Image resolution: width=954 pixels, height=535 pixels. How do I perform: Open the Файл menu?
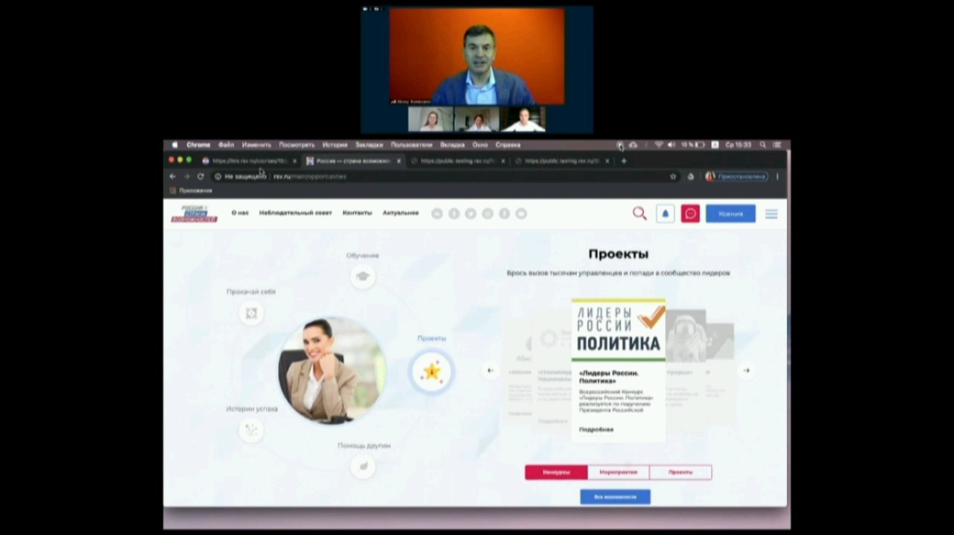(226, 145)
